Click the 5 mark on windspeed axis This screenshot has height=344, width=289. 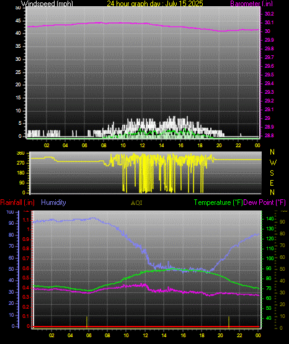click(x=20, y=124)
